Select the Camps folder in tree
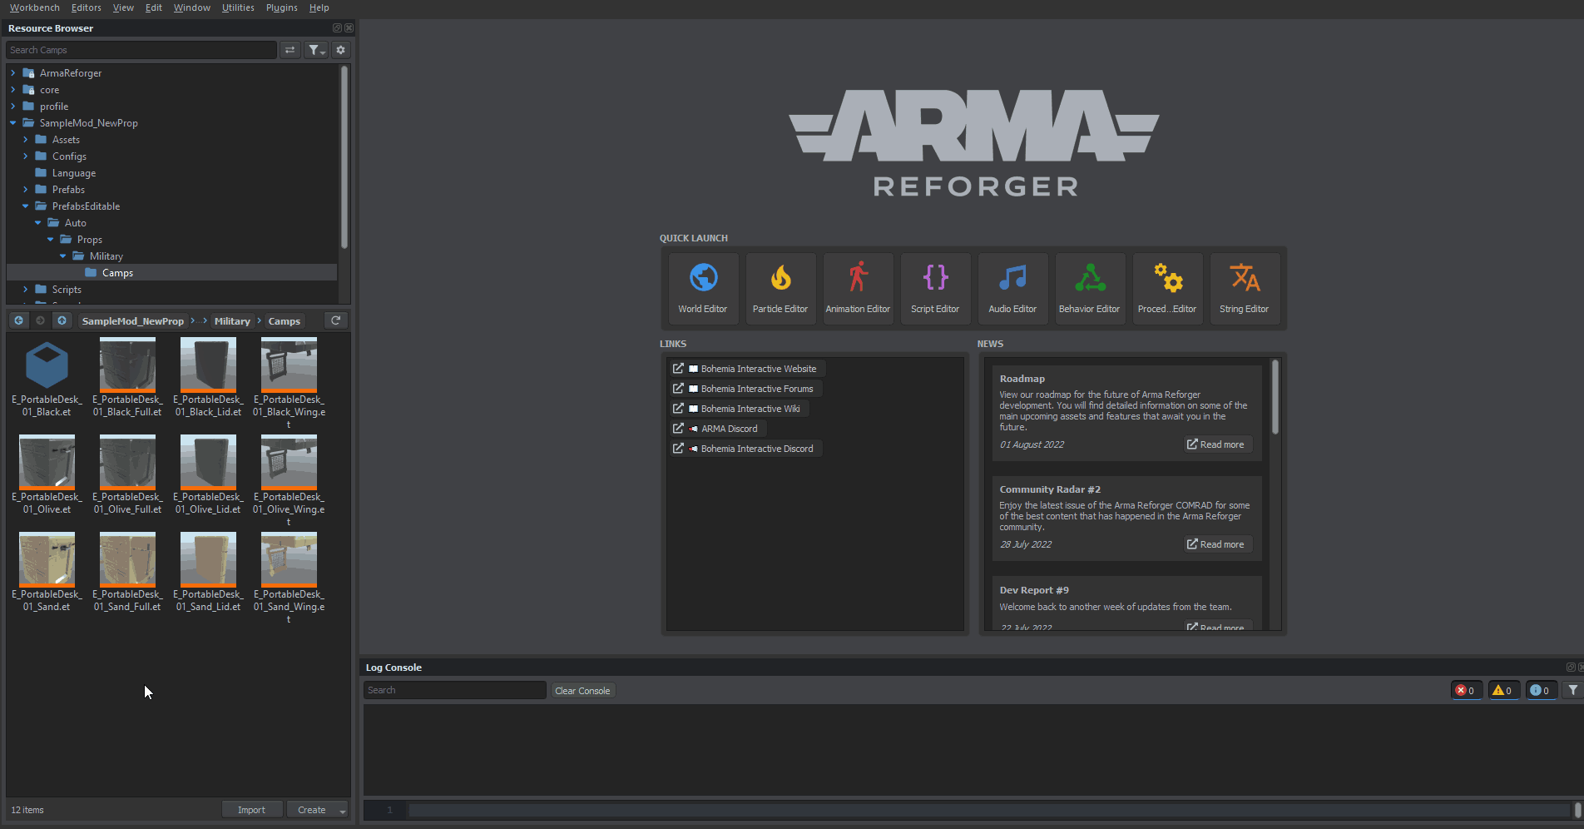Screen dimensions: 1584x829 [x=117, y=273]
